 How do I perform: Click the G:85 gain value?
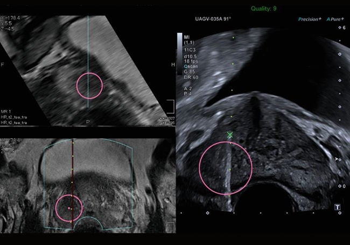coord(190,72)
